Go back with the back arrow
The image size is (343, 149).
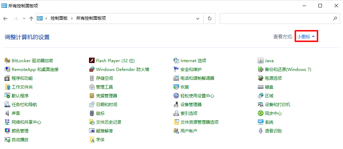(6, 18)
